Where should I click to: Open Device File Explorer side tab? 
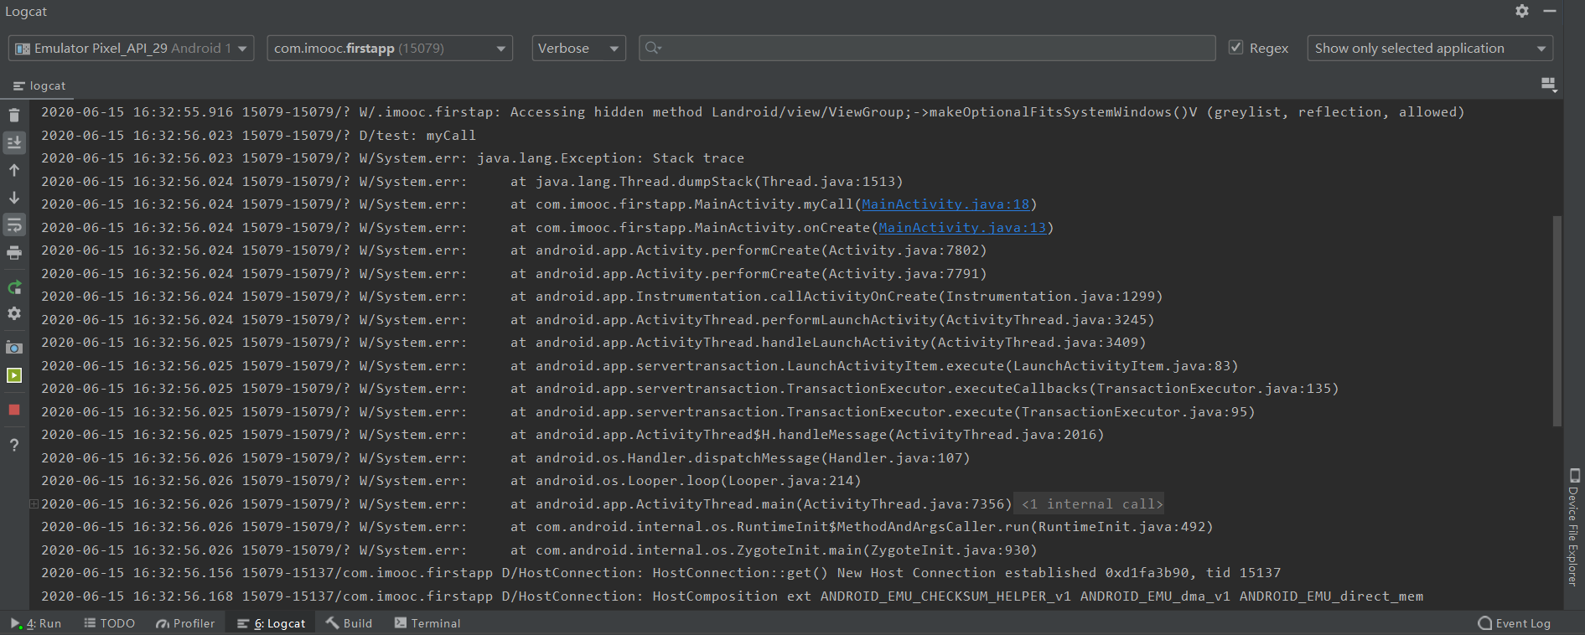tap(1574, 528)
